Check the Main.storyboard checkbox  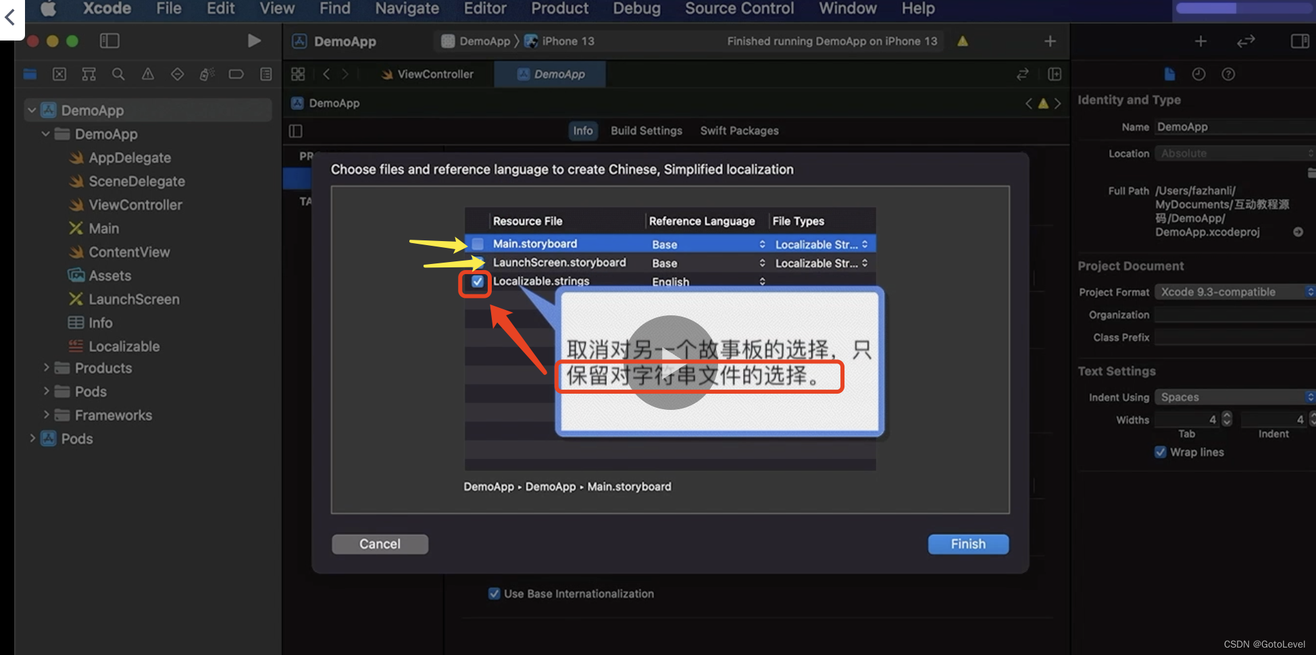tap(478, 244)
